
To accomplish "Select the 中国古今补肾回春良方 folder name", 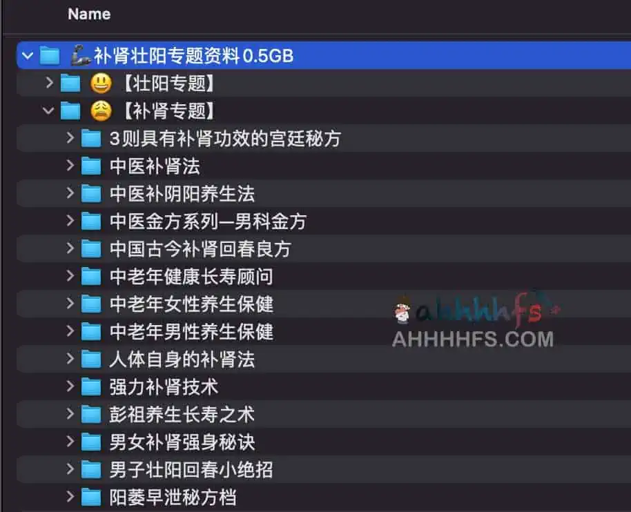I will [x=200, y=249].
